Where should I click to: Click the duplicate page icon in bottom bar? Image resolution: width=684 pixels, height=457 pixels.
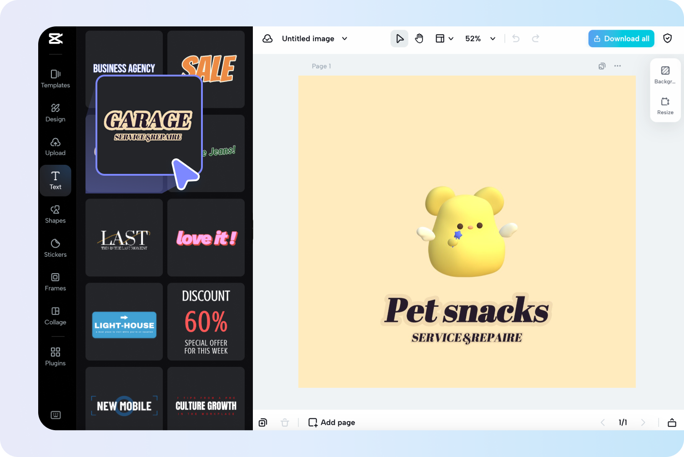click(263, 422)
